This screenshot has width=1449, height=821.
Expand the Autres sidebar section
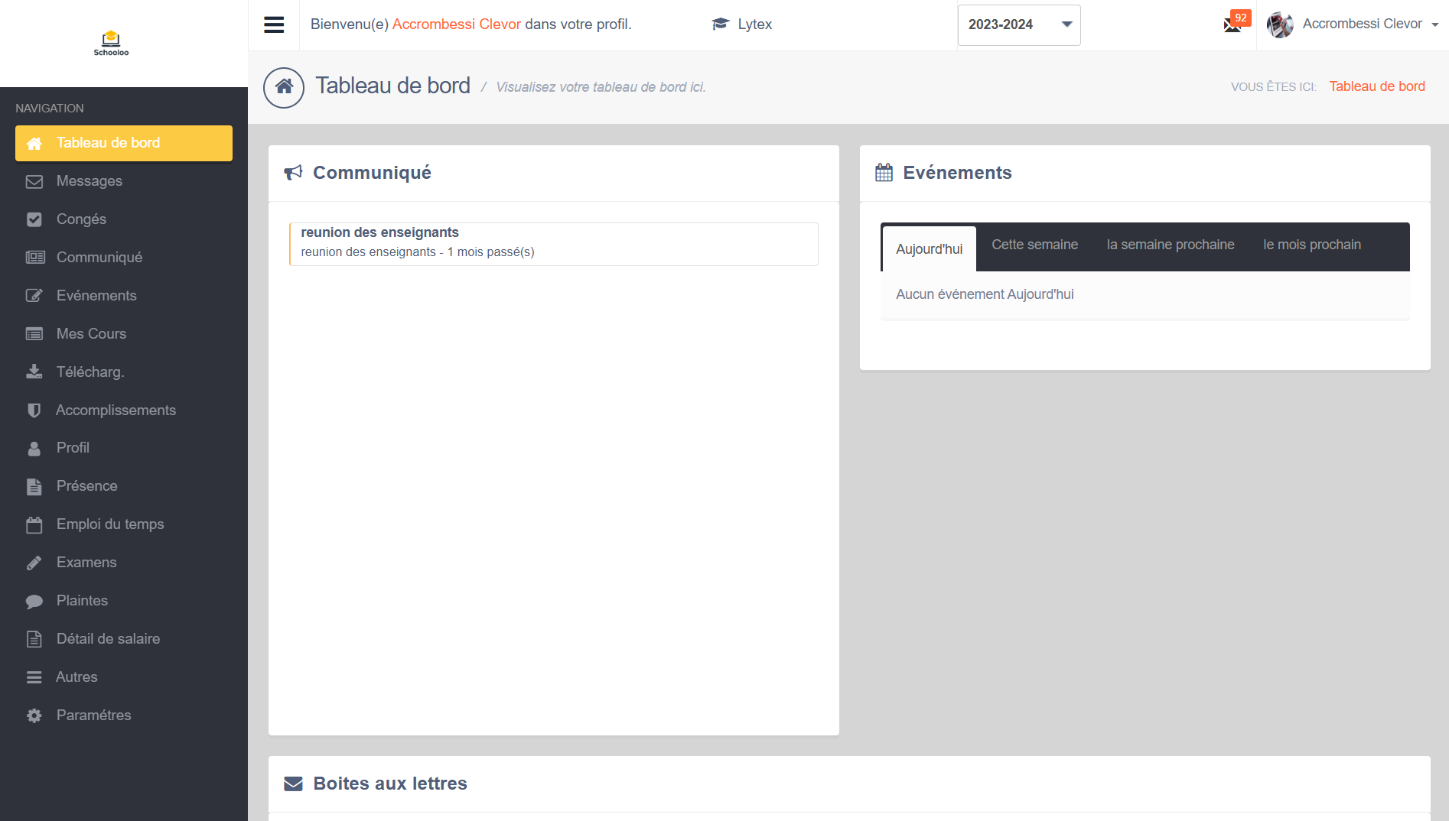[x=77, y=677]
